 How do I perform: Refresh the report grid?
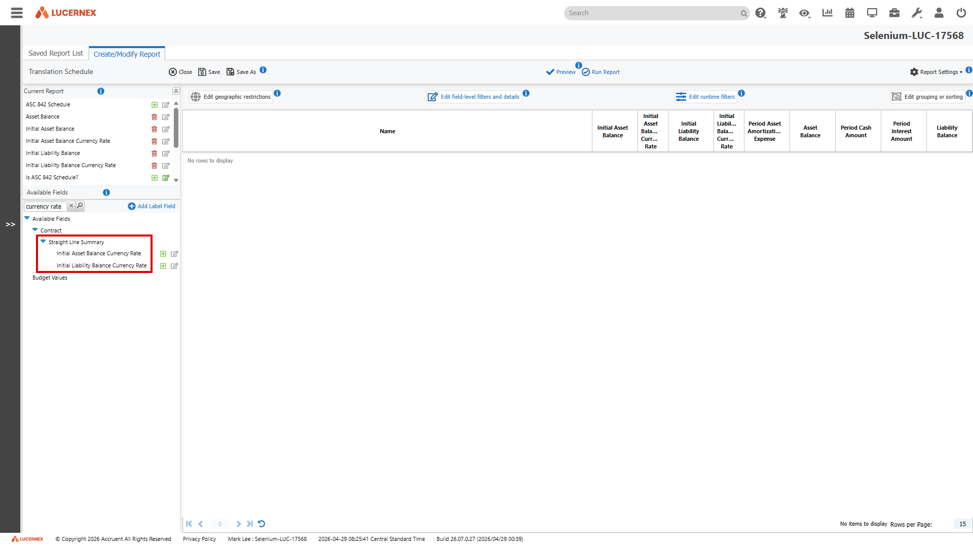click(x=261, y=524)
